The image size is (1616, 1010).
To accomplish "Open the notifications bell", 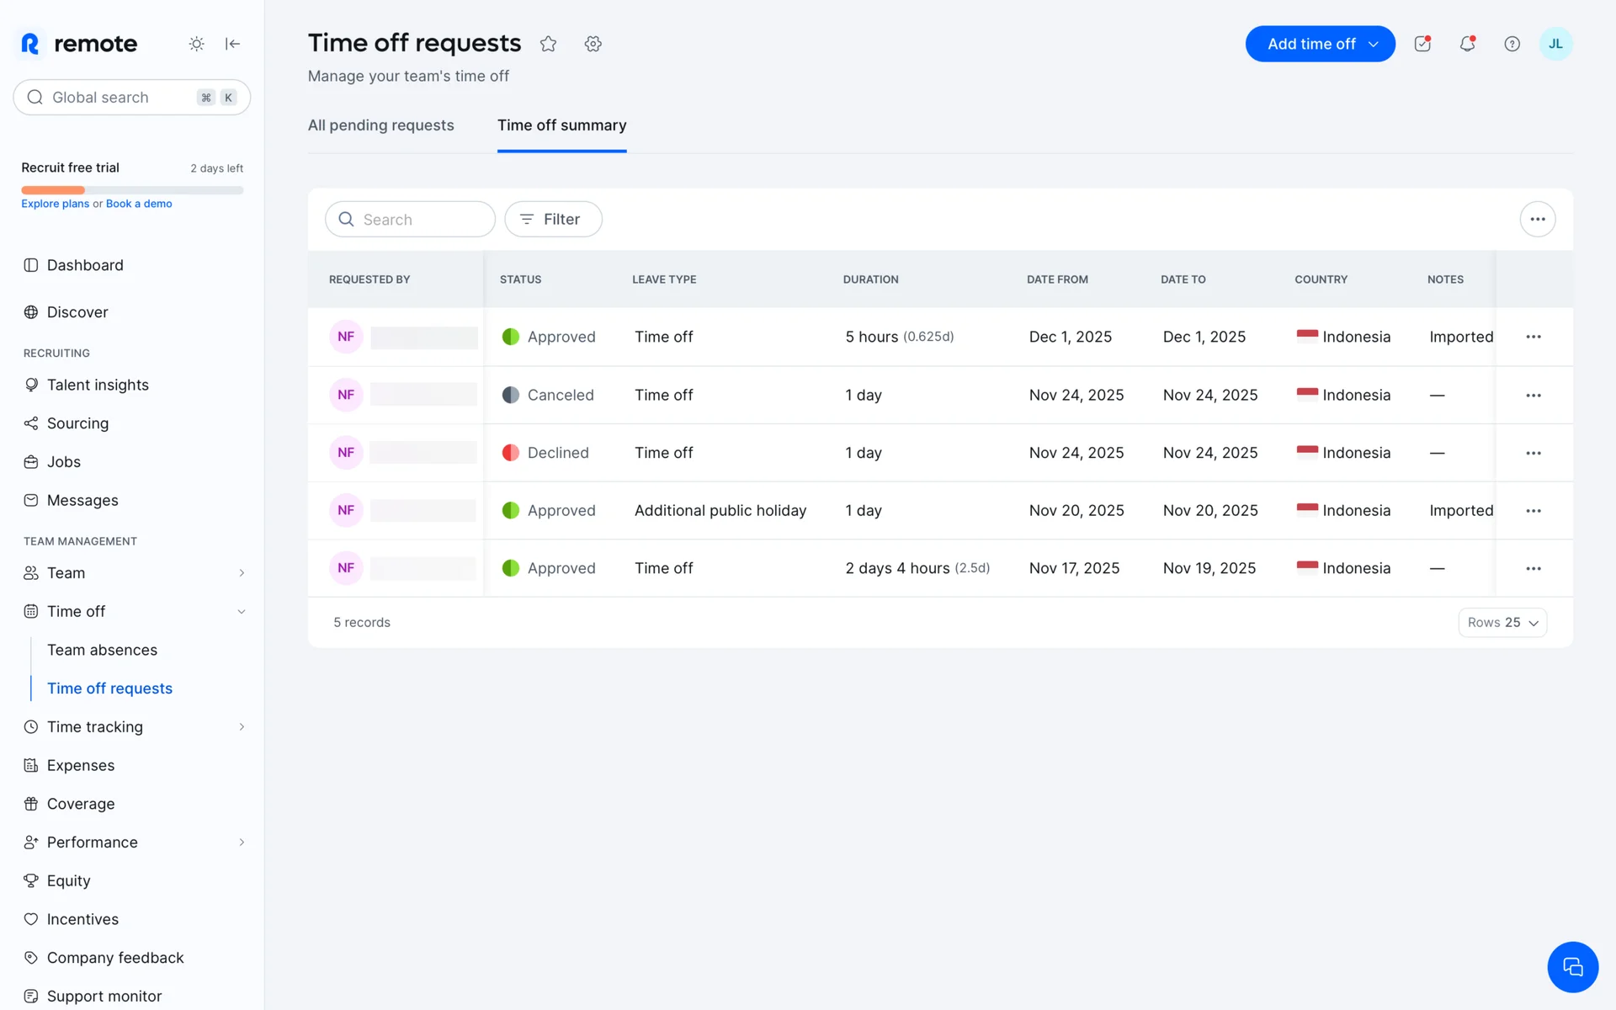I will [x=1467, y=44].
